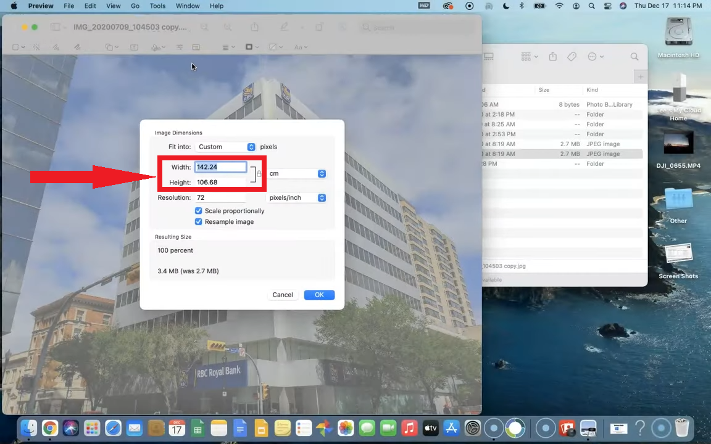
Task: Open System Preferences from the Dock
Action: [473, 428]
